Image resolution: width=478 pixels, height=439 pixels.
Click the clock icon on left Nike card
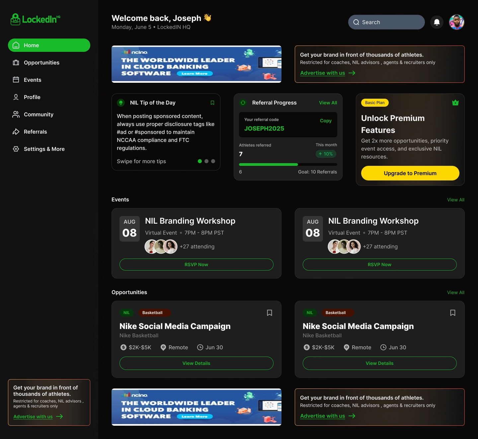tap(200, 347)
